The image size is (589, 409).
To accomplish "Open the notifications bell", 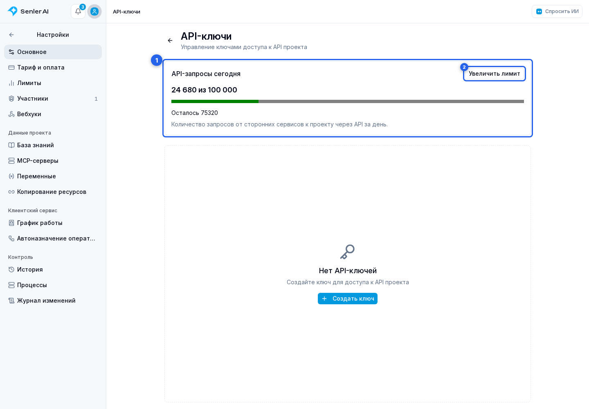I will [x=78, y=11].
